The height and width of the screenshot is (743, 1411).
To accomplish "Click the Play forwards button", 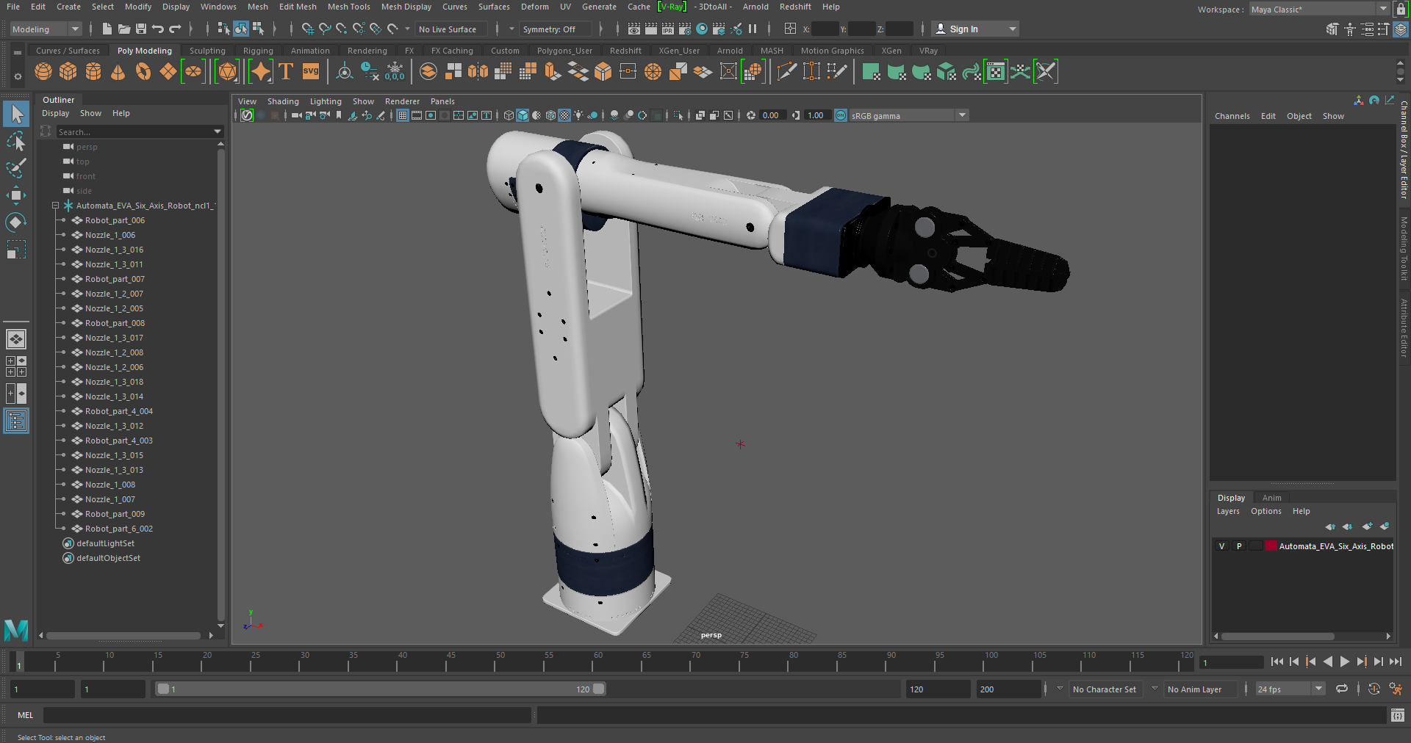I will click(1344, 662).
